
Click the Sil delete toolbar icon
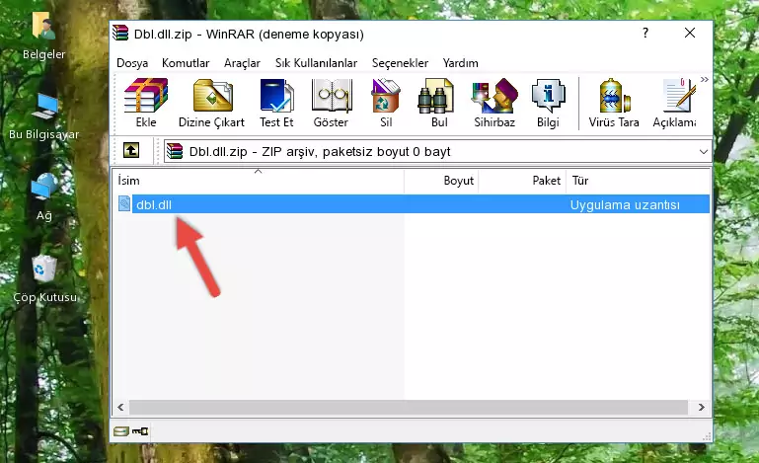[386, 103]
